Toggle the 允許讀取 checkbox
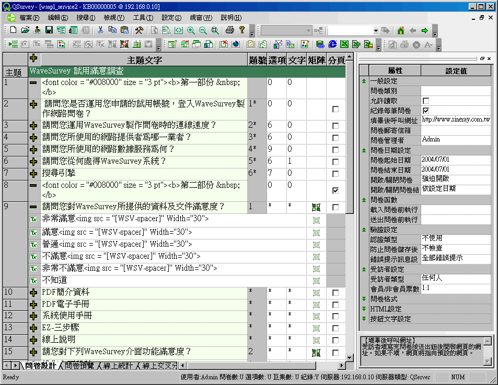The width and height of the screenshot is (498, 385). click(426, 101)
